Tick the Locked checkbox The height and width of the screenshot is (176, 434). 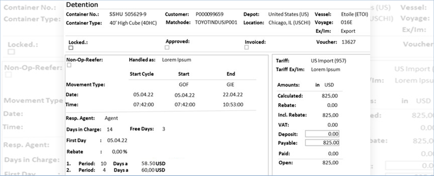coord(71,48)
